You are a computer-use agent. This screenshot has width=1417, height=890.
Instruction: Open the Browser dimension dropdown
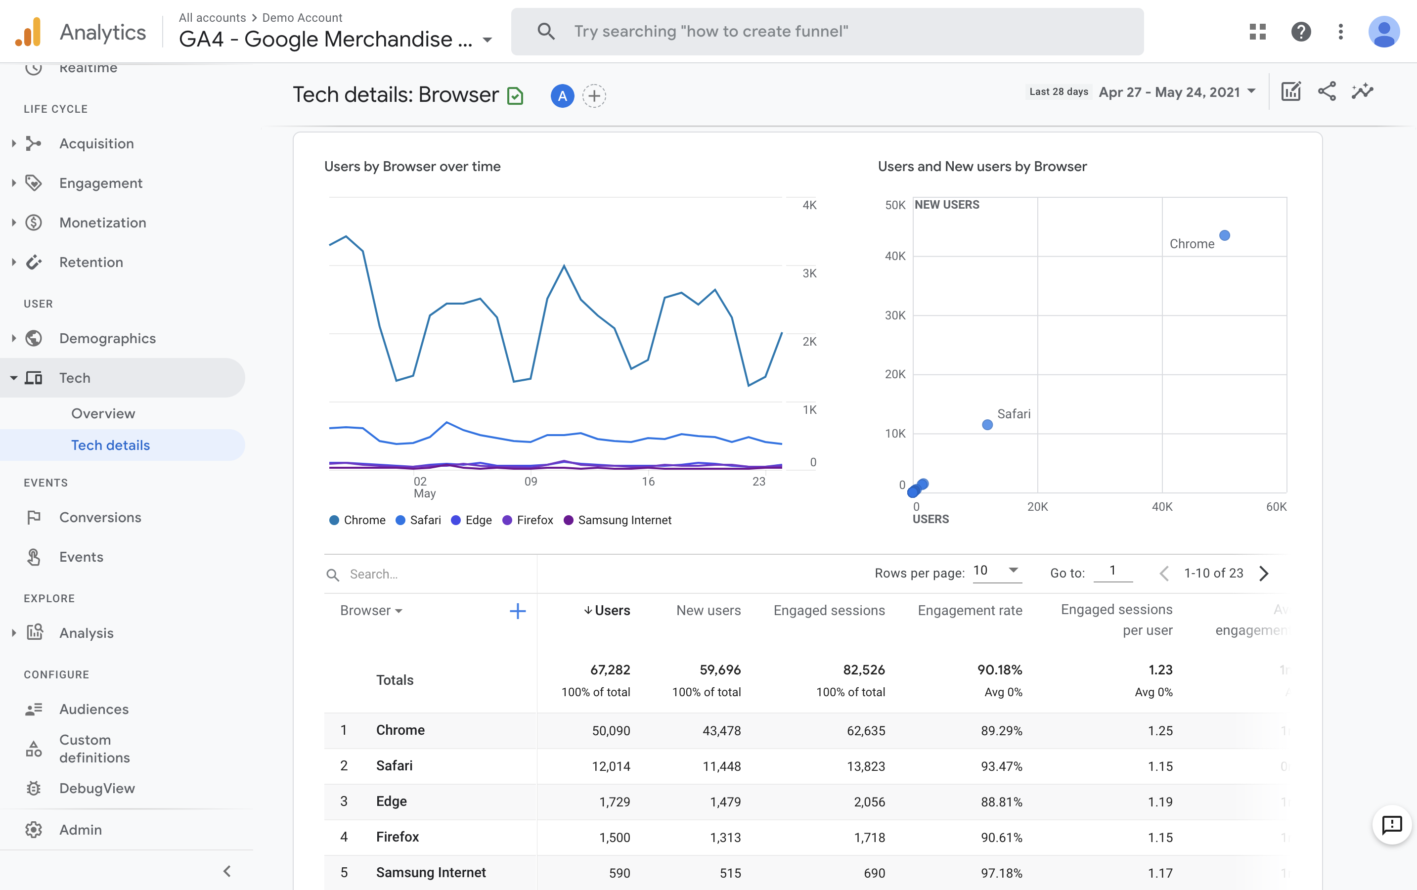pyautogui.click(x=371, y=611)
